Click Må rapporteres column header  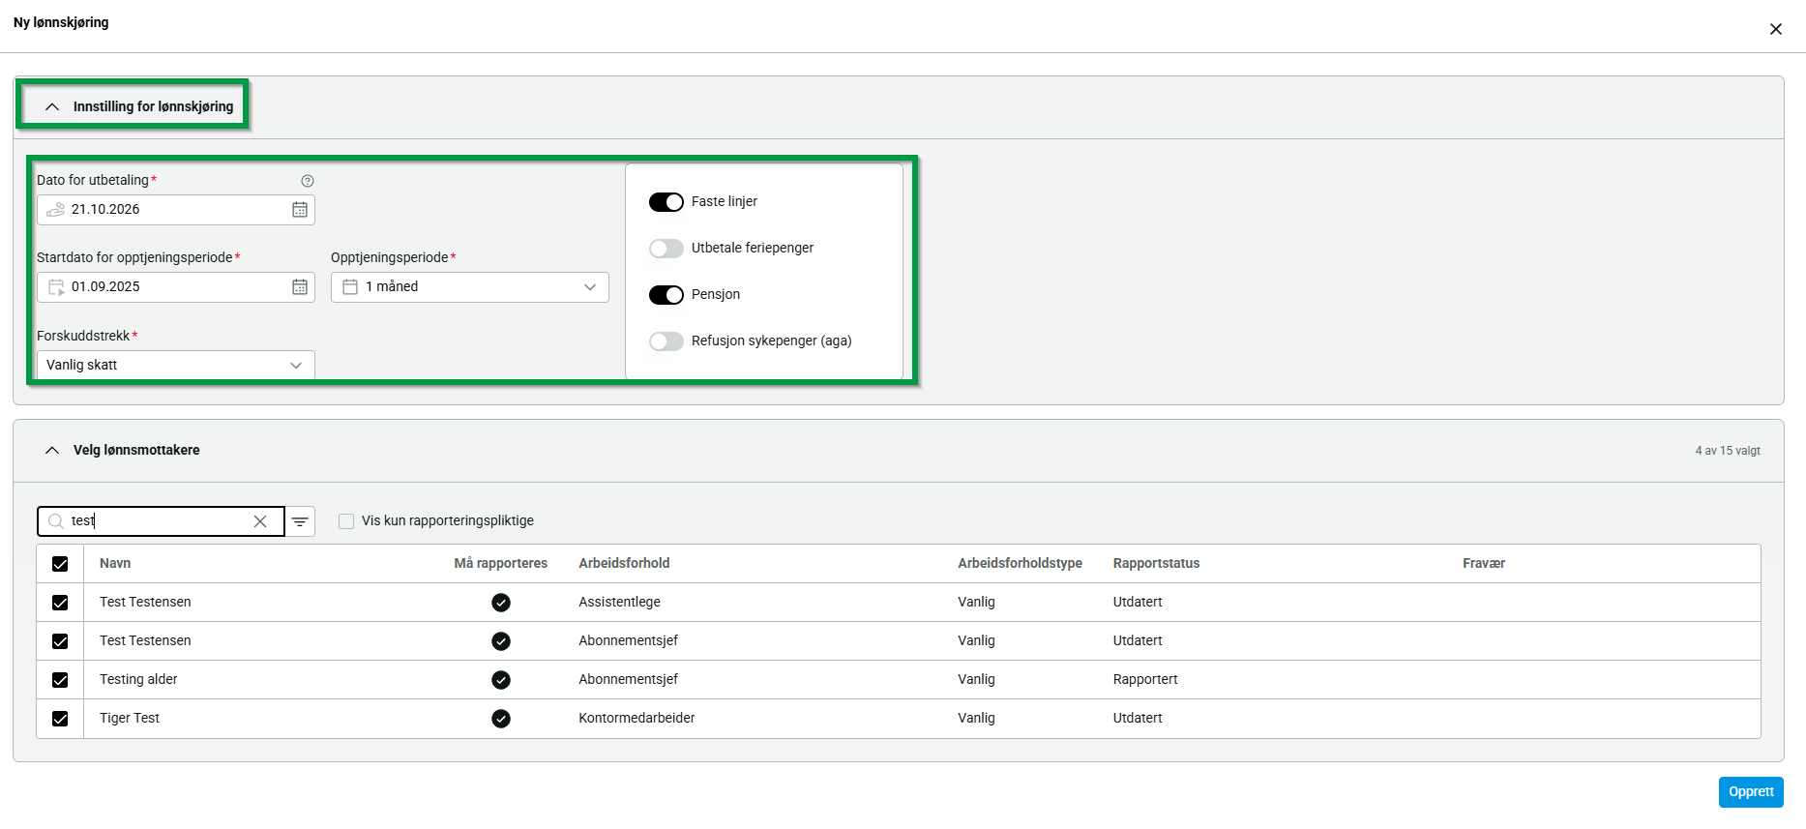pyautogui.click(x=501, y=564)
